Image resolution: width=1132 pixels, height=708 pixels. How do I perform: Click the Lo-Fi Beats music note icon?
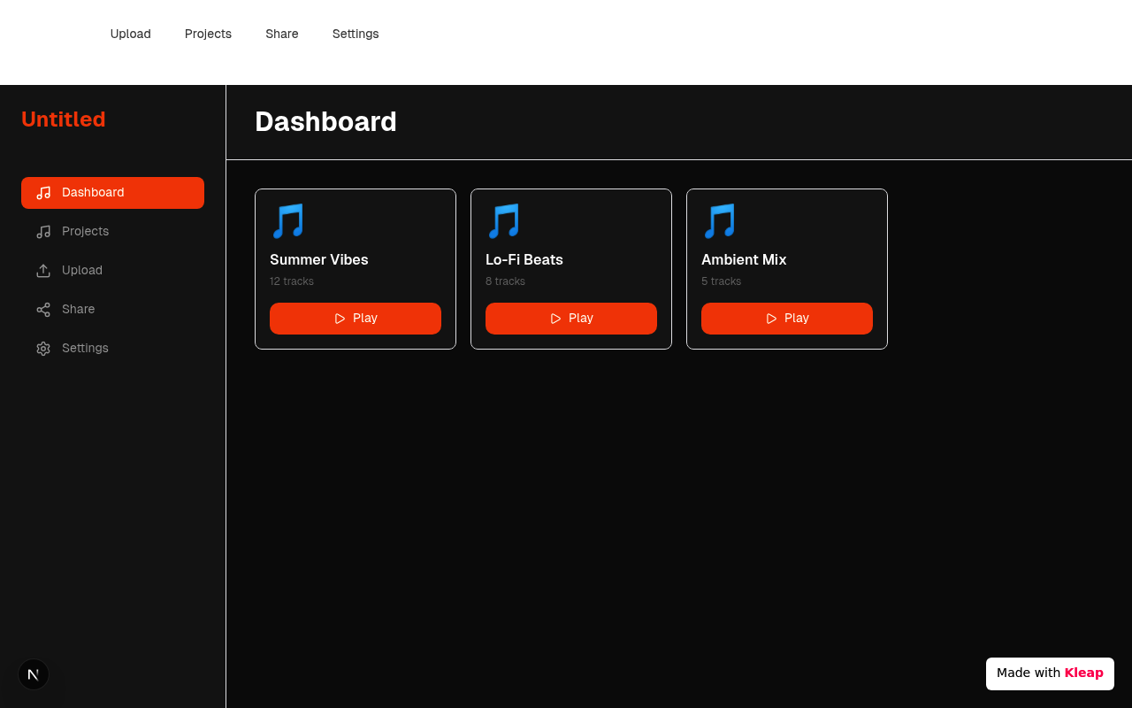tap(504, 221)
